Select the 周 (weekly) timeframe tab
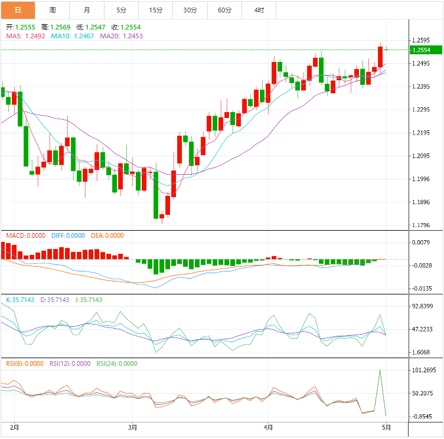 point(53,10)
